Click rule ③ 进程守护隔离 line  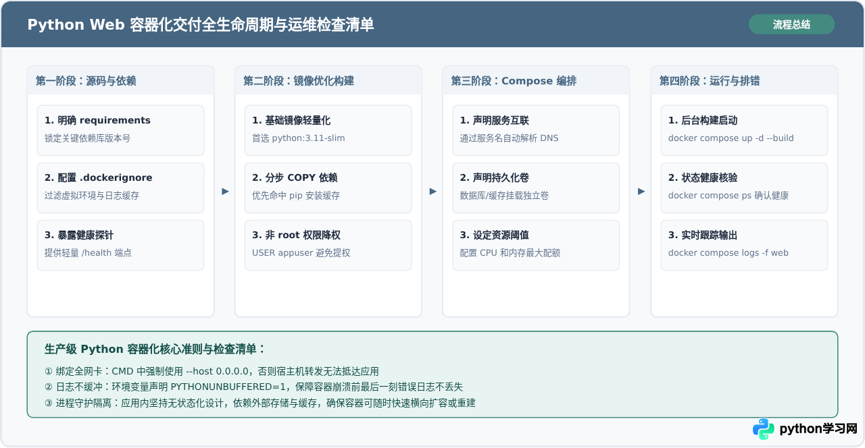[x=260, y=403]
